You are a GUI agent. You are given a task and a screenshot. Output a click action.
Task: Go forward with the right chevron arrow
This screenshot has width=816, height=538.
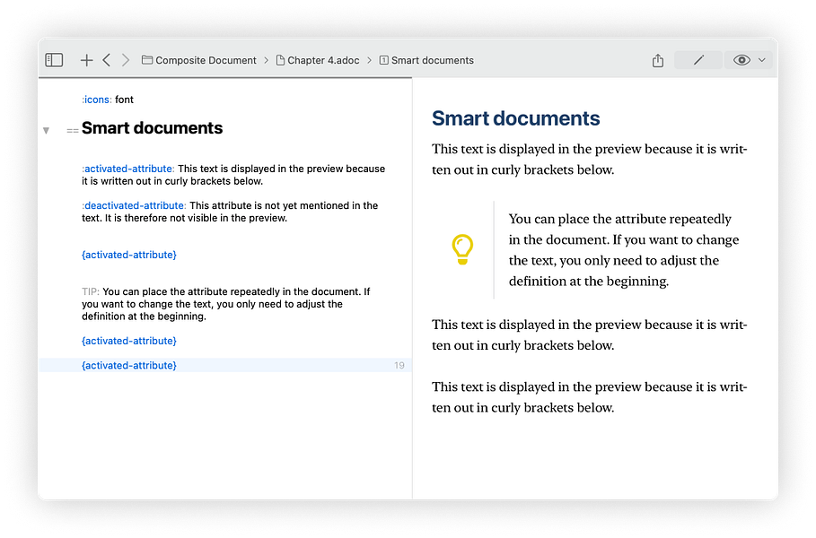[126, 60]
